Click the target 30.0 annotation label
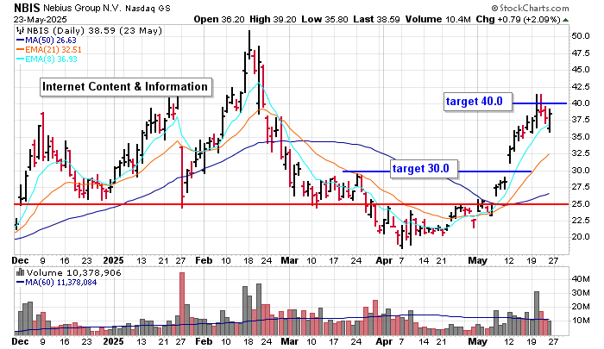The height and width of the screenshot is (349, 604). point(425,169)
